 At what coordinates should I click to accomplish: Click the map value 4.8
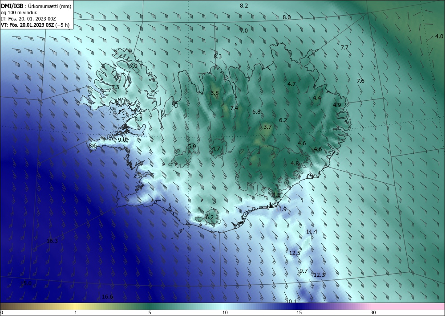point(295,164)
